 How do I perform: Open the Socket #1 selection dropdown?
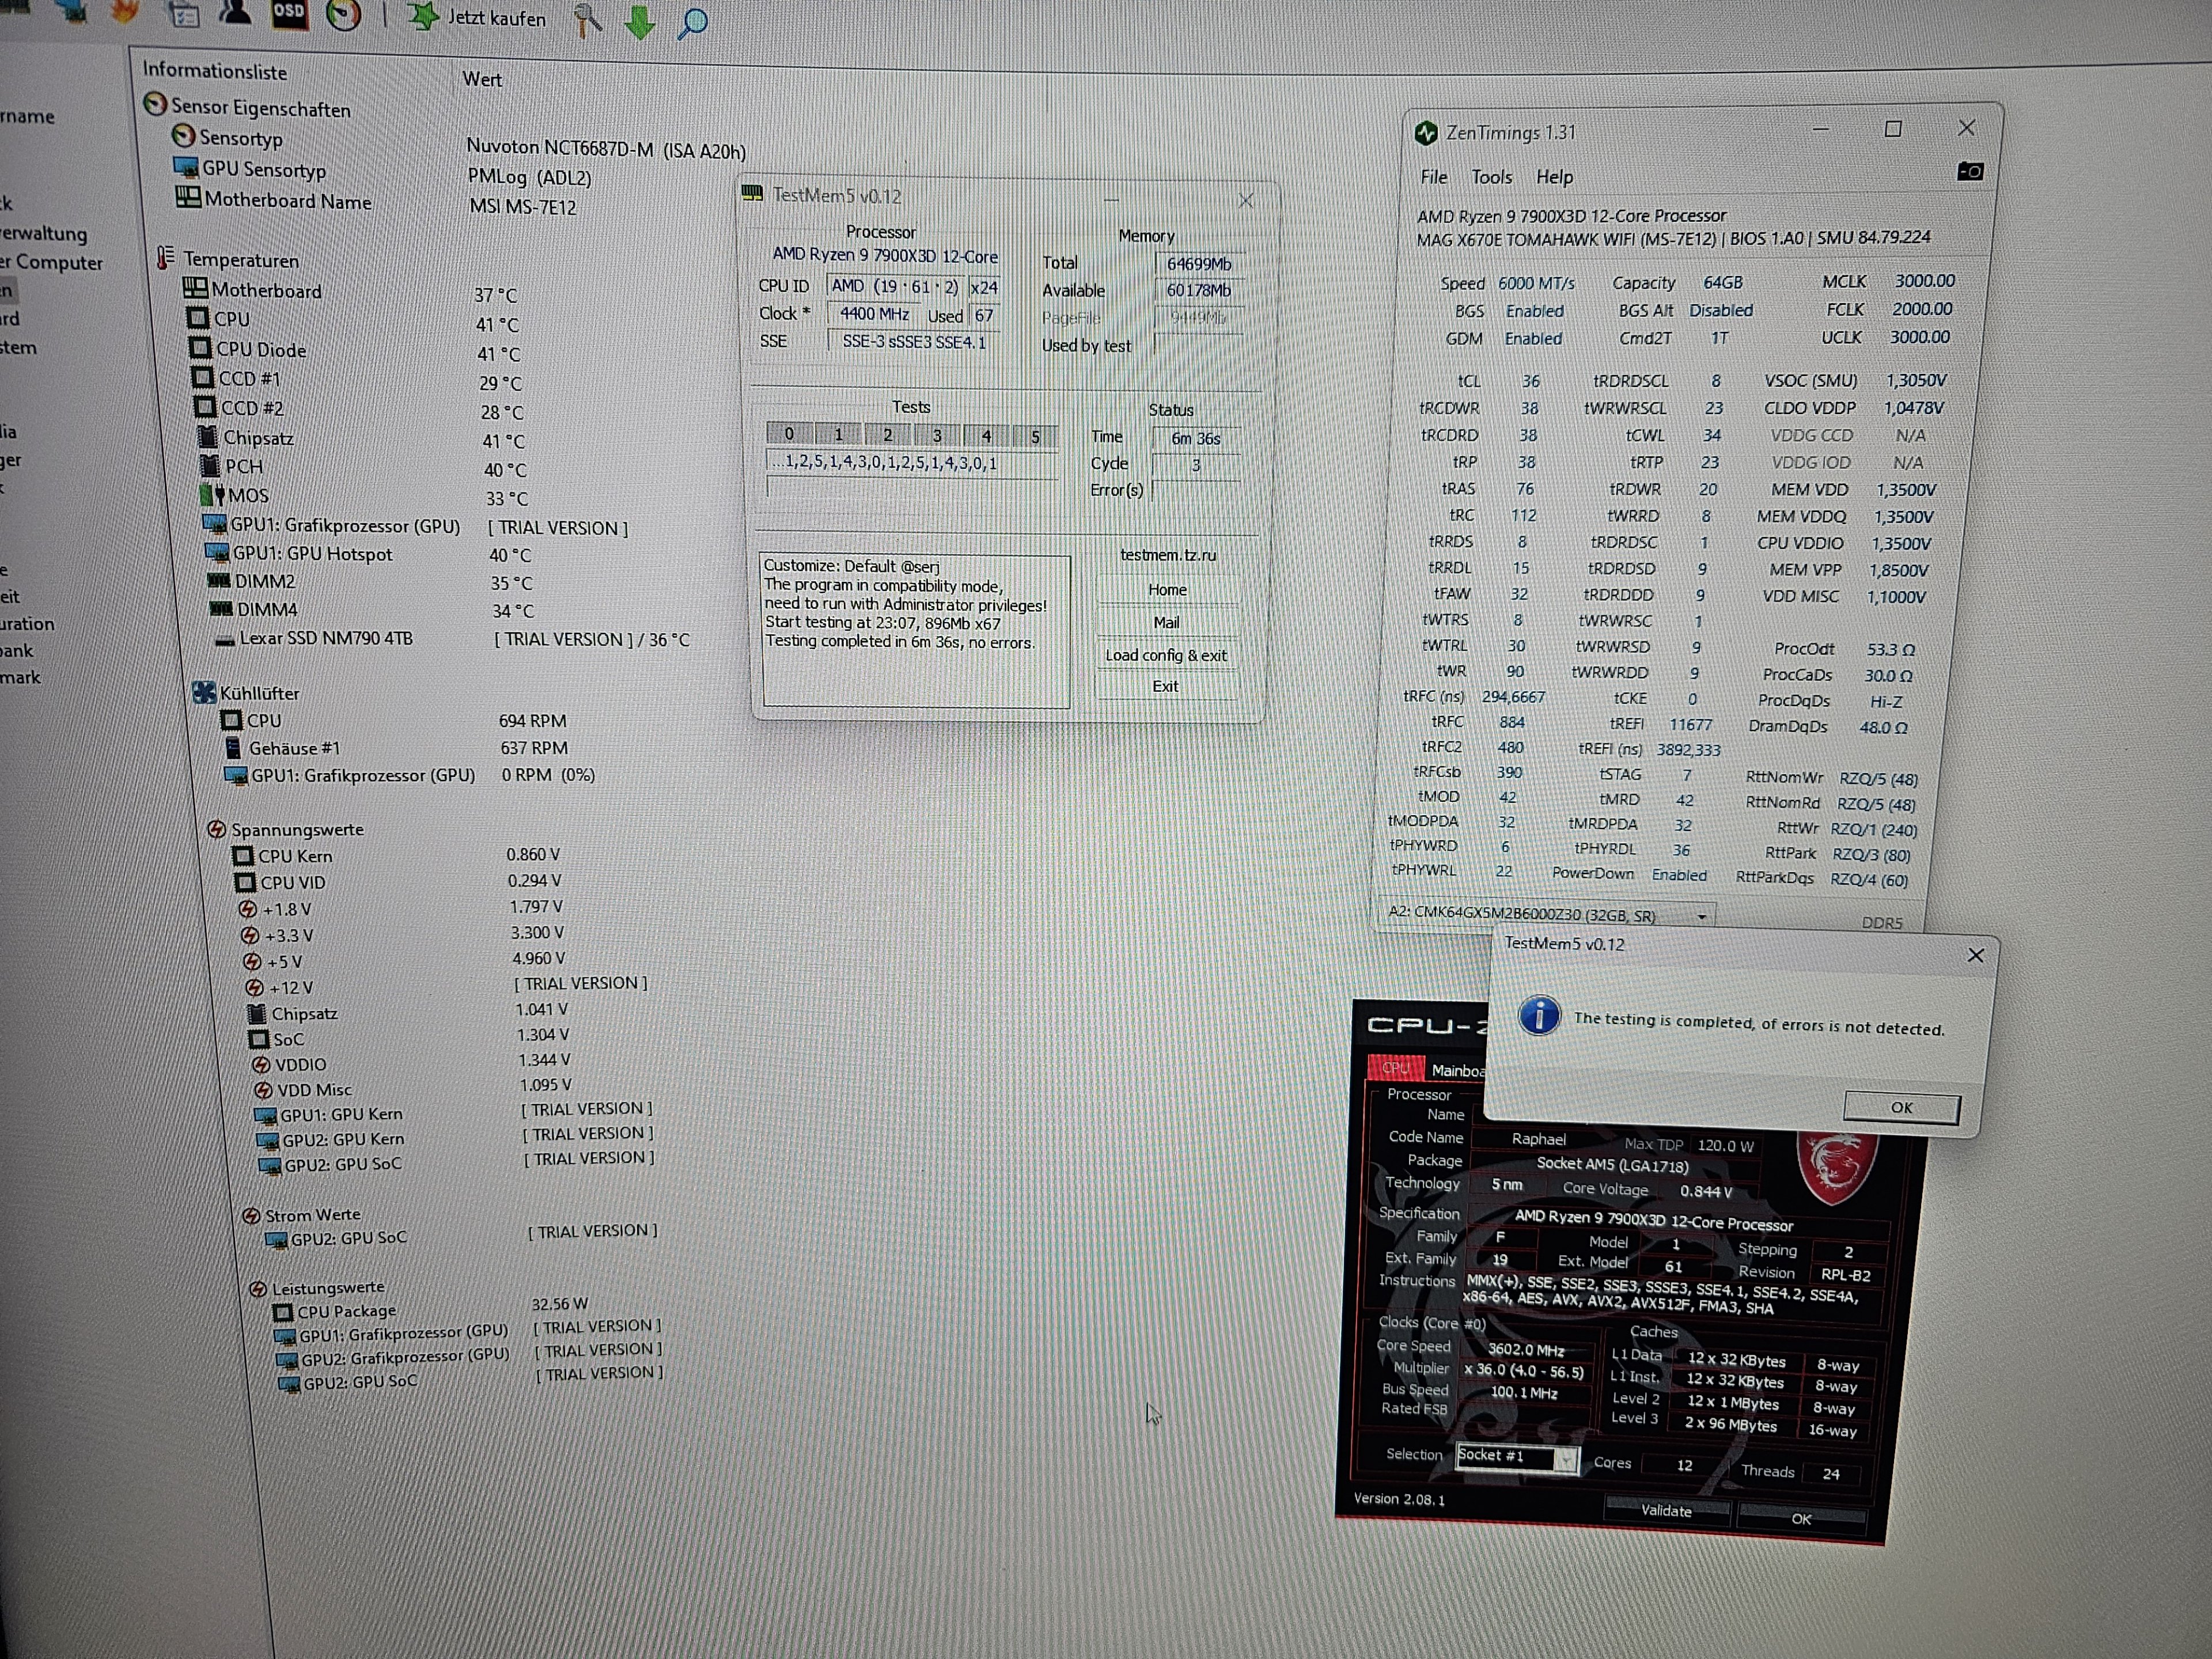pyautogui.click(x=1565, y=1460)
